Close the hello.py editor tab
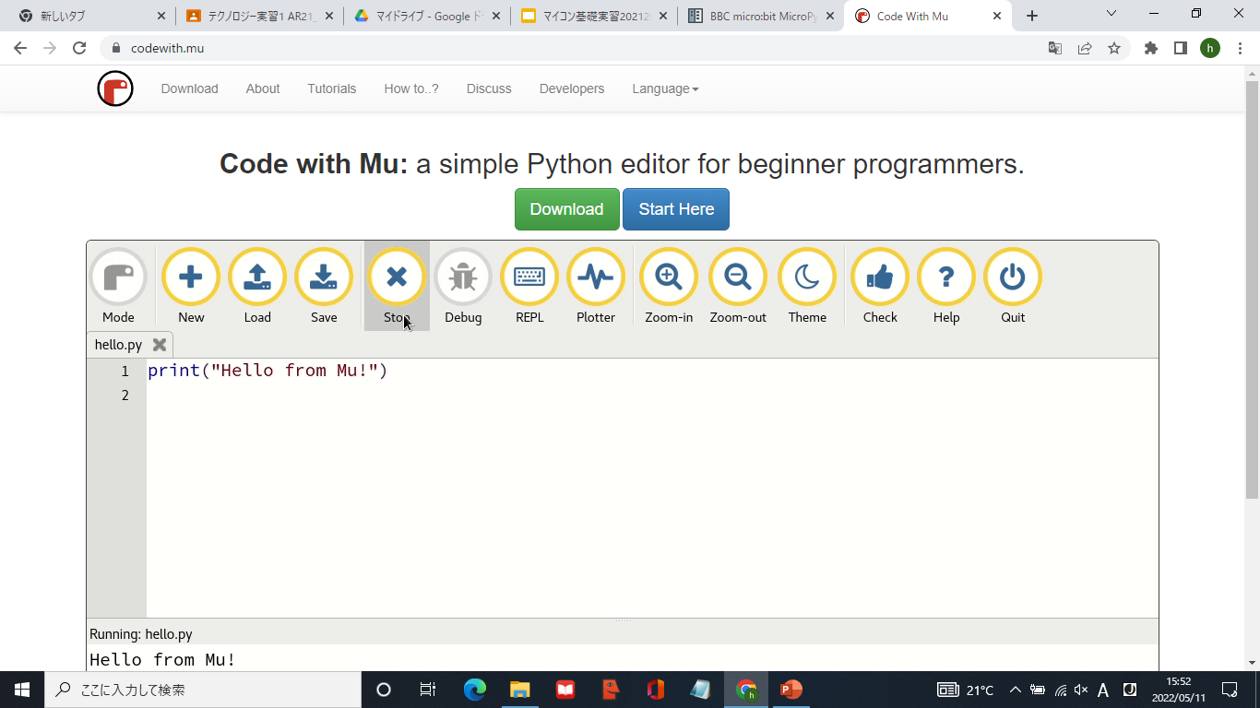The width and height of the screenshot is (1260, 708). pyautogui.click(x=160, y=345)
